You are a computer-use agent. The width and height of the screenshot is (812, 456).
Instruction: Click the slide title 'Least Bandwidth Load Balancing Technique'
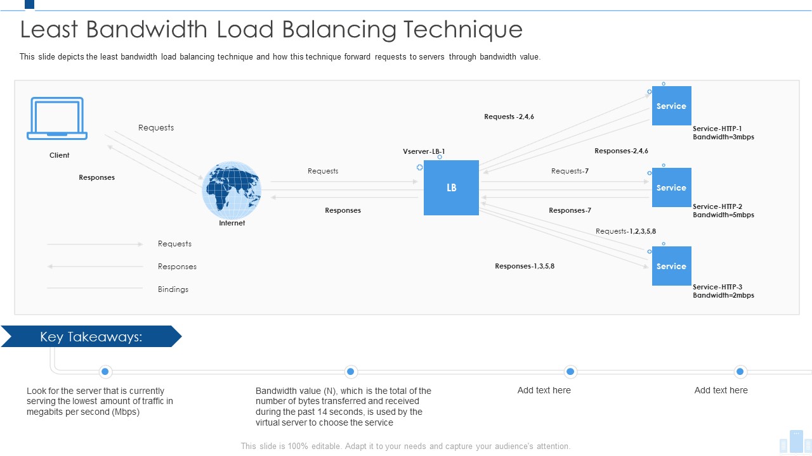272,30
